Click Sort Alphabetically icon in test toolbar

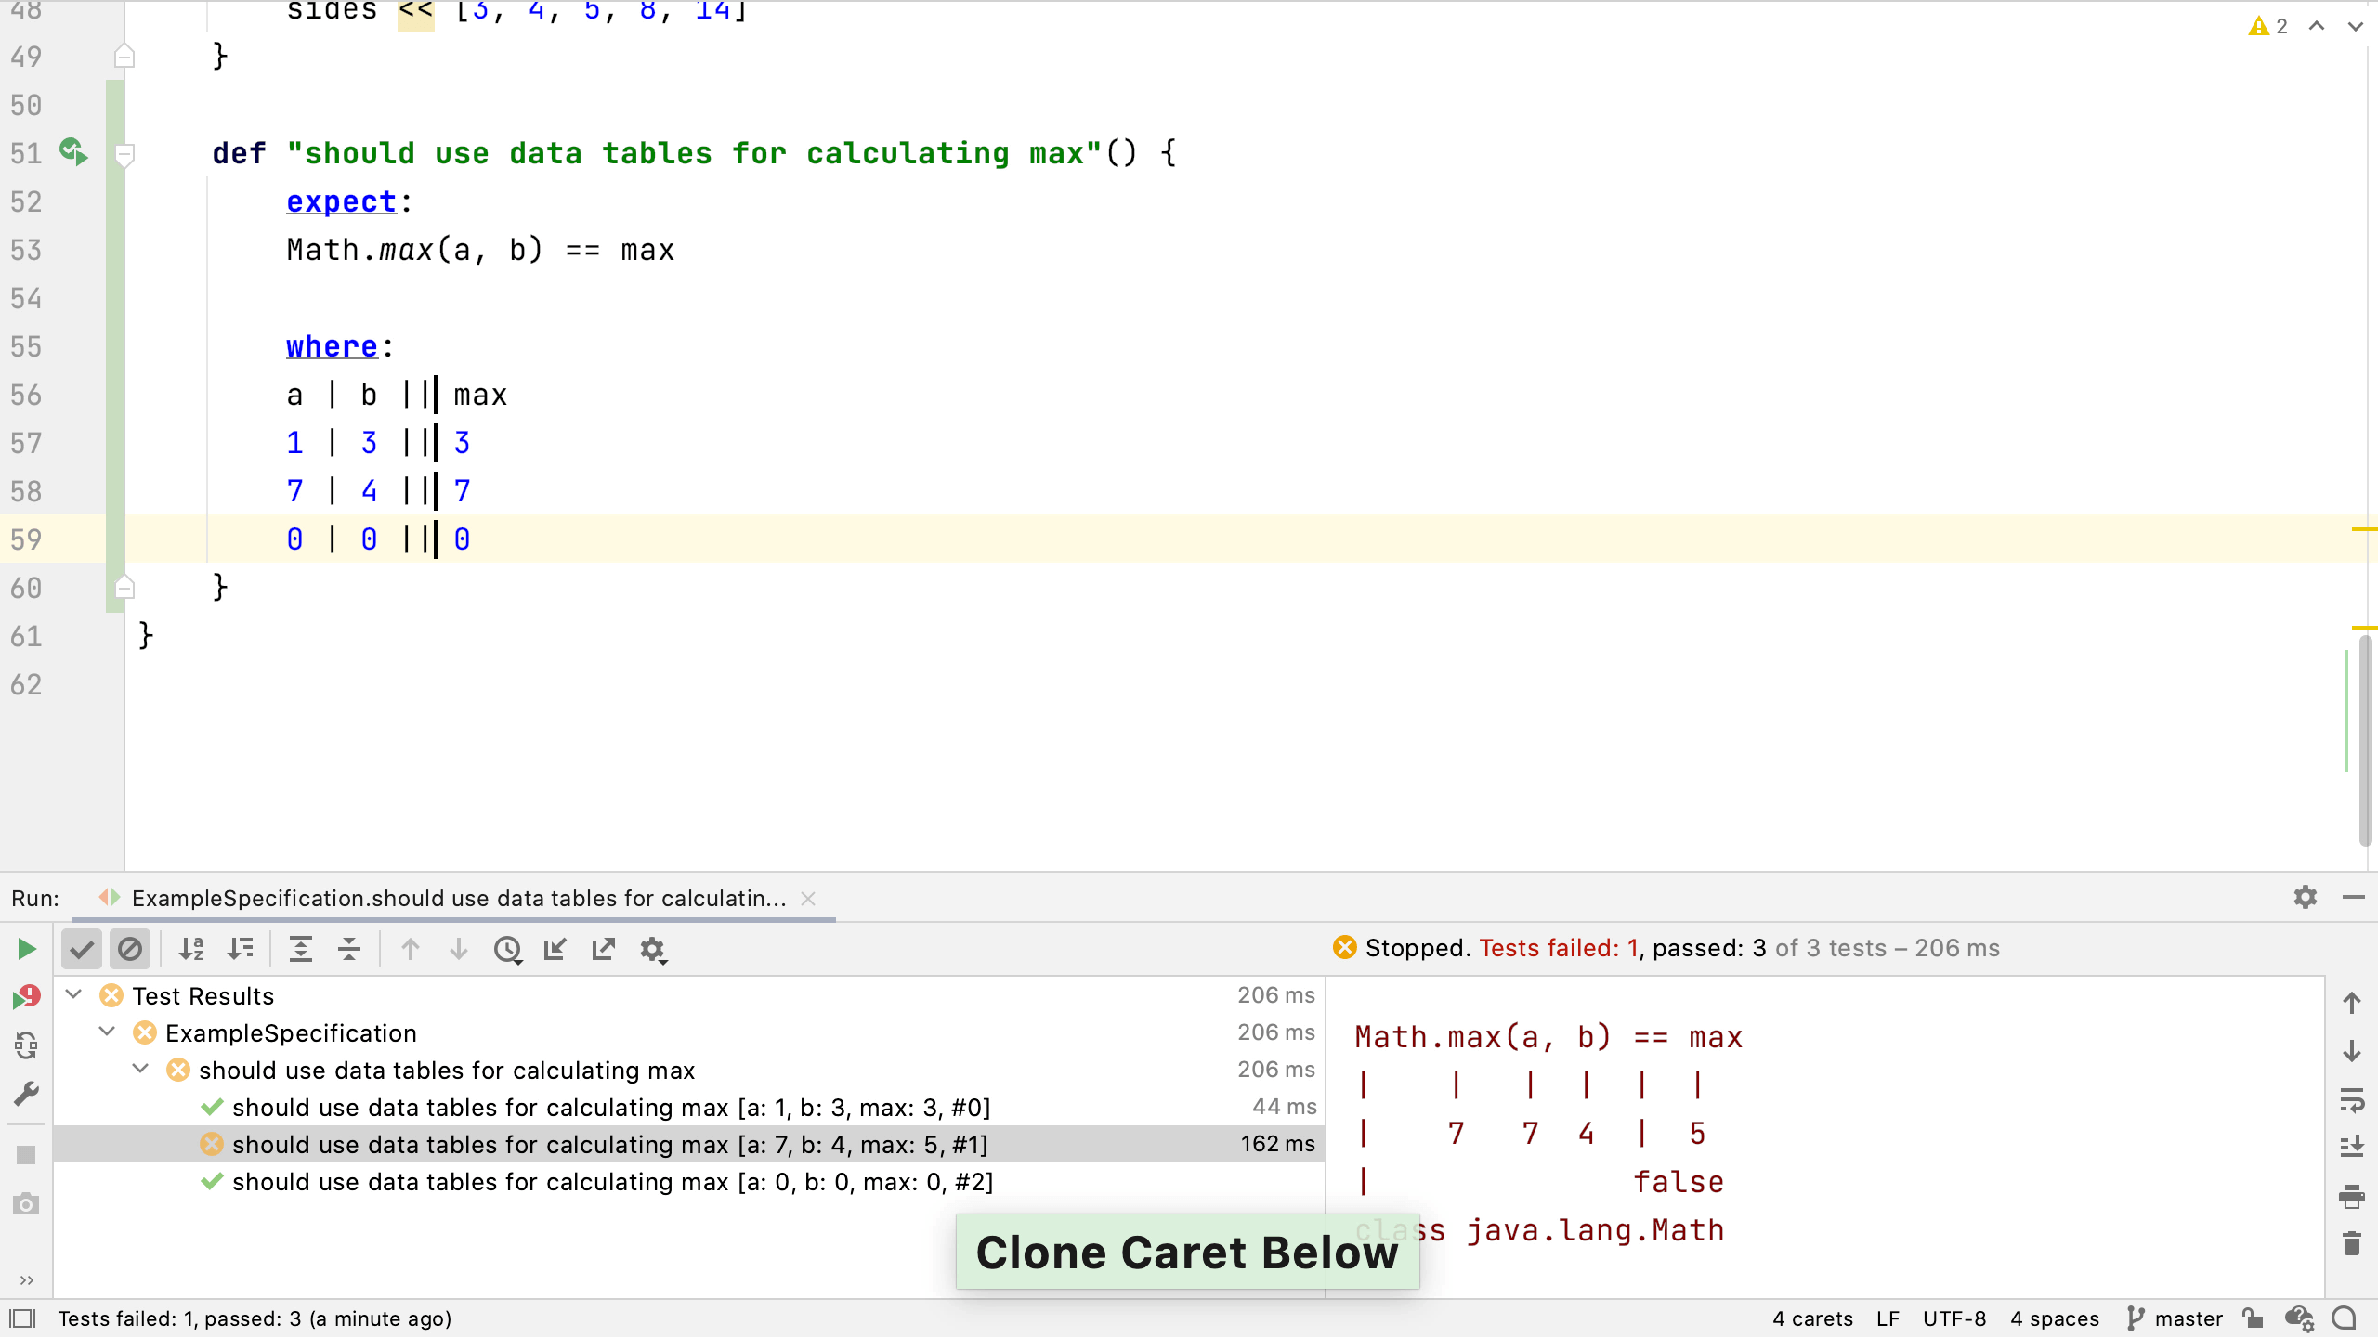tap(191, 949)
